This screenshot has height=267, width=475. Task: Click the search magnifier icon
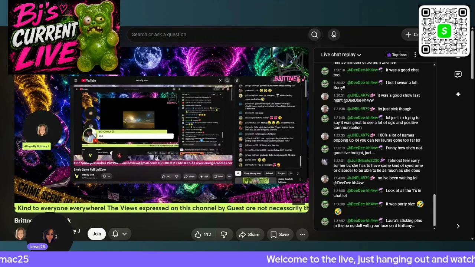click(314, 34)
